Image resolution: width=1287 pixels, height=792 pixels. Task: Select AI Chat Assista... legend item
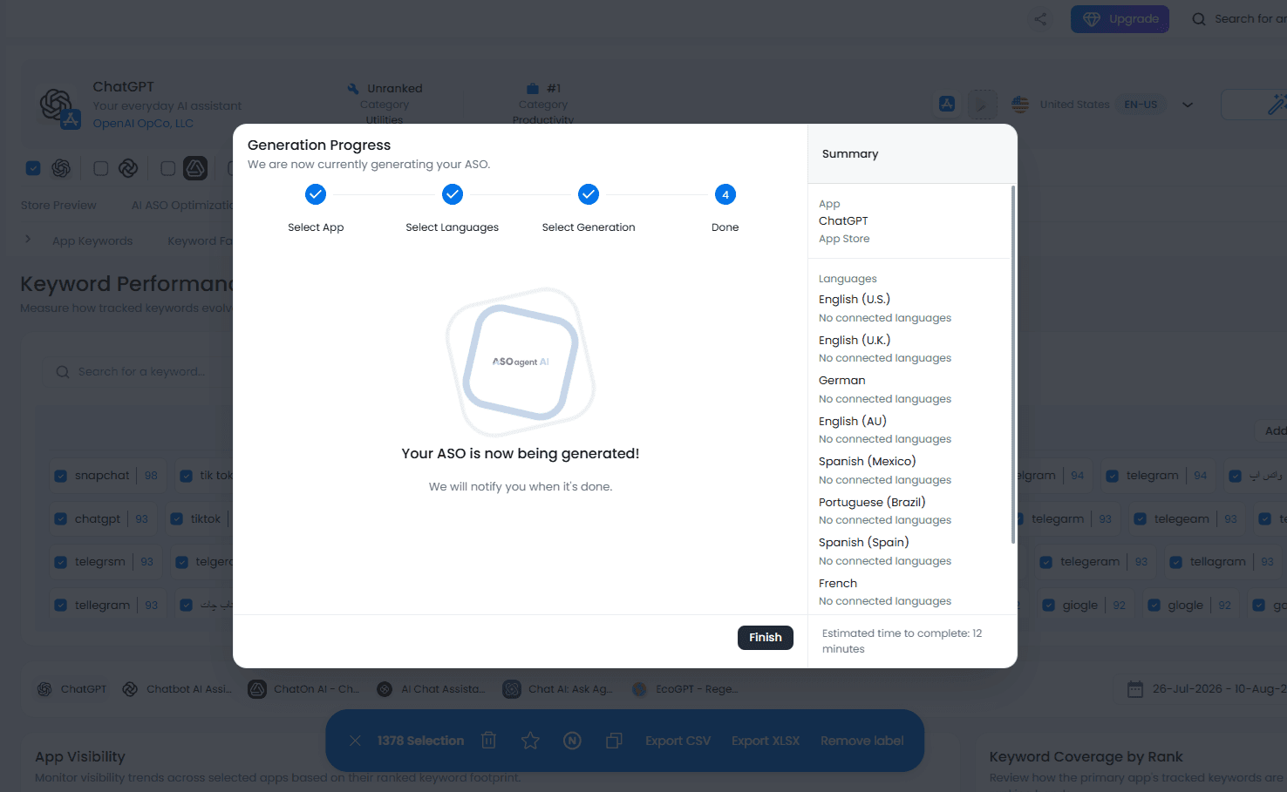[x=432, y=689]
